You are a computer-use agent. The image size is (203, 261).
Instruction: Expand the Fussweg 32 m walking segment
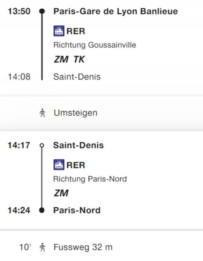(101, 247)
